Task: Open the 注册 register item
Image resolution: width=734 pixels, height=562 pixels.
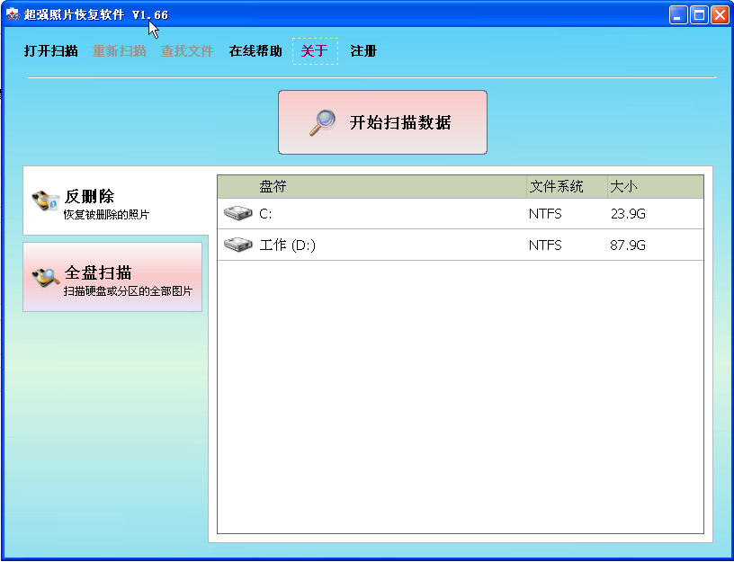Action: [x=363, y=50]
